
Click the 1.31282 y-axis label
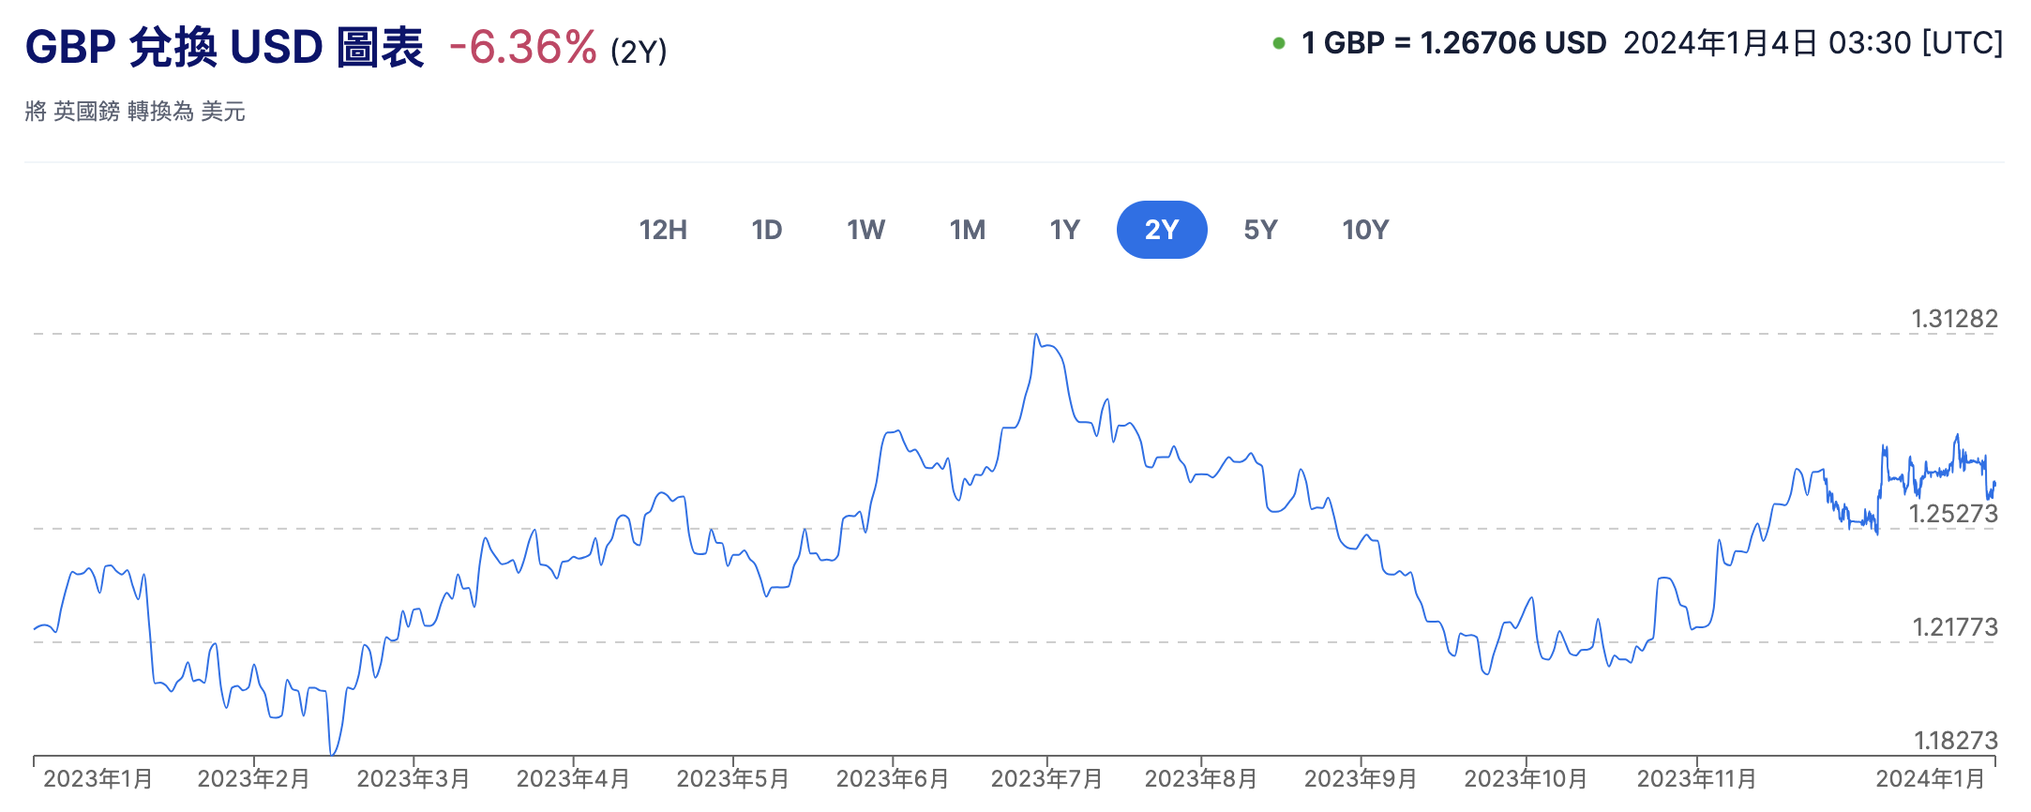1954,319
